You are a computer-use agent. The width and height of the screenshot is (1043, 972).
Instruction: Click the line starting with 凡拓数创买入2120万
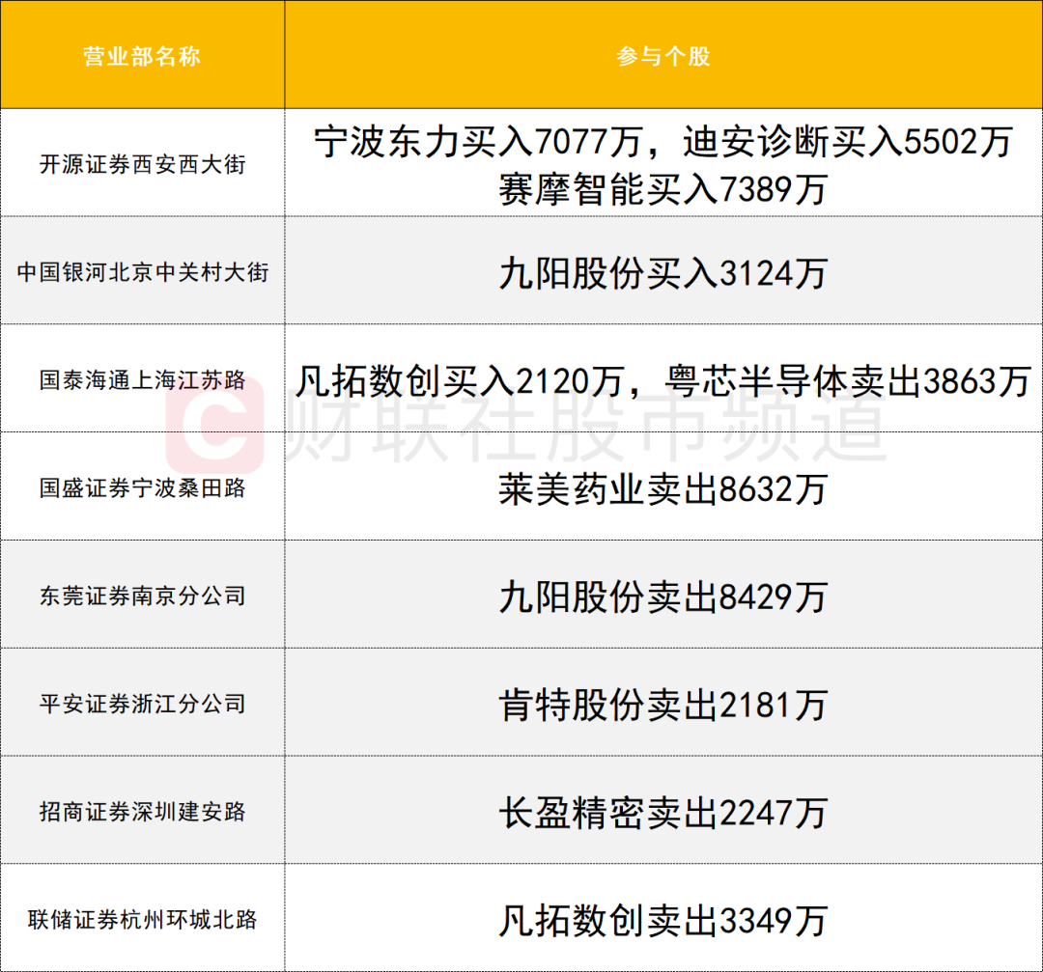(x=663, y=381)
